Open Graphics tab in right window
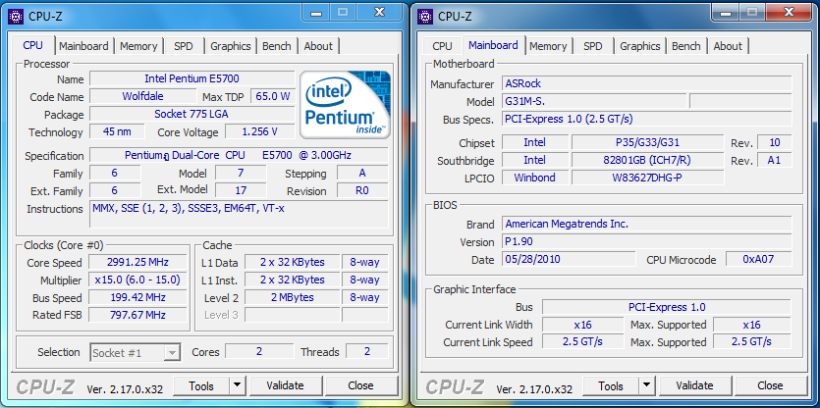The width and height of the screenshot is (820, 408). [x=640, y=46]
